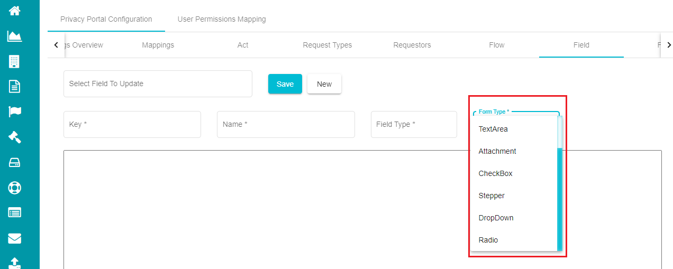Viewport: 673px width, 269px height.
Task: Click the Save button
Action: (285, 84)
